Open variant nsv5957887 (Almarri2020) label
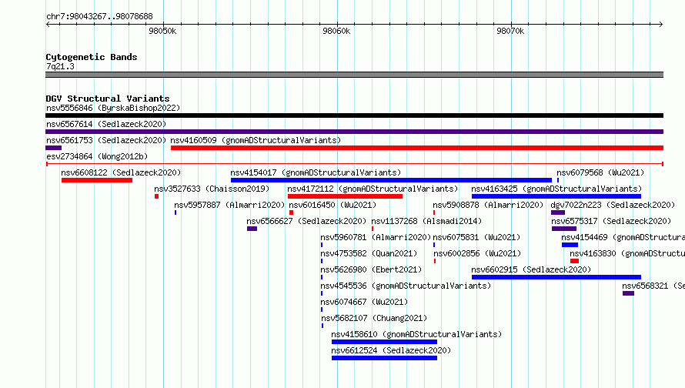This screenshot has height=388, width=685. (229, 205)
